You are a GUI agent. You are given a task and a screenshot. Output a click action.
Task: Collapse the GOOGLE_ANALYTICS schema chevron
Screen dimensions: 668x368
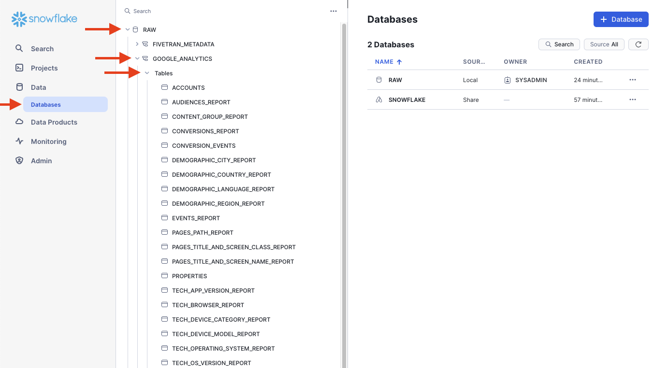(137, 58)
